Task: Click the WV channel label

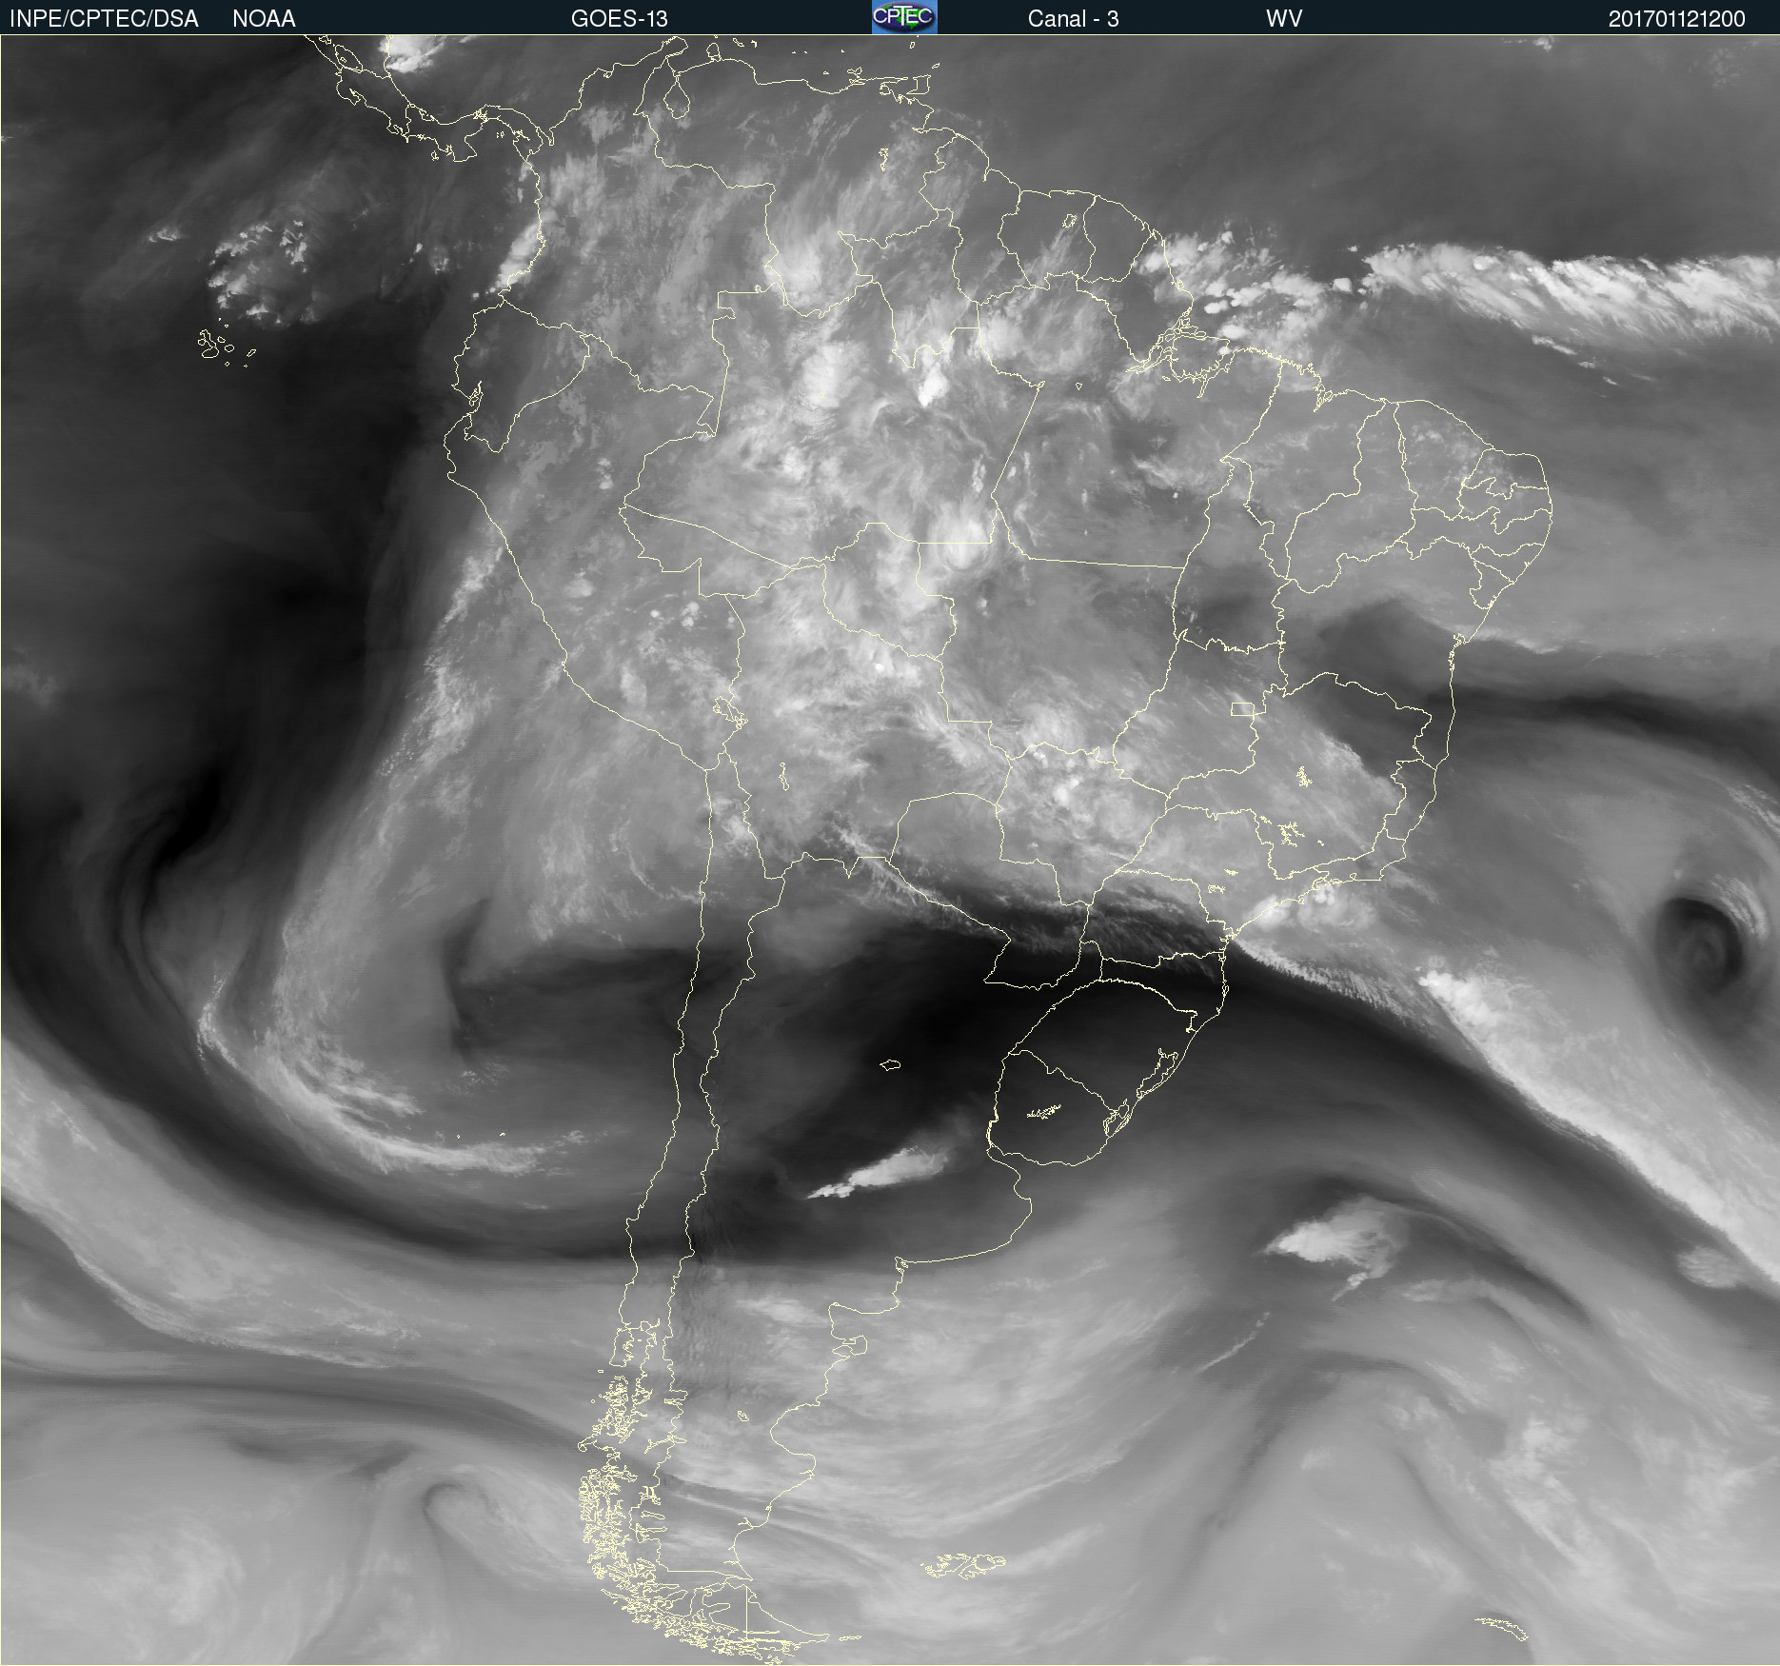Action: [x=1284, y=19]
